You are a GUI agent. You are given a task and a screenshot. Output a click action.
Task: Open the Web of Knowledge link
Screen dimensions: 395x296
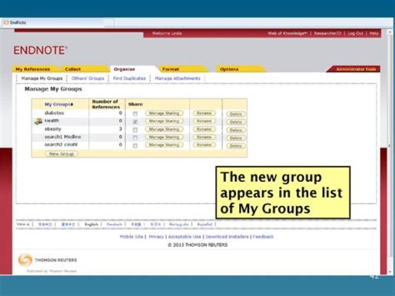[x=287, y=33]
